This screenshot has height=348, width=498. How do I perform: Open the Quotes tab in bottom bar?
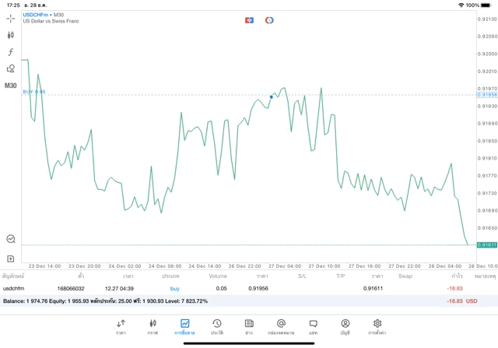(121, 326)
